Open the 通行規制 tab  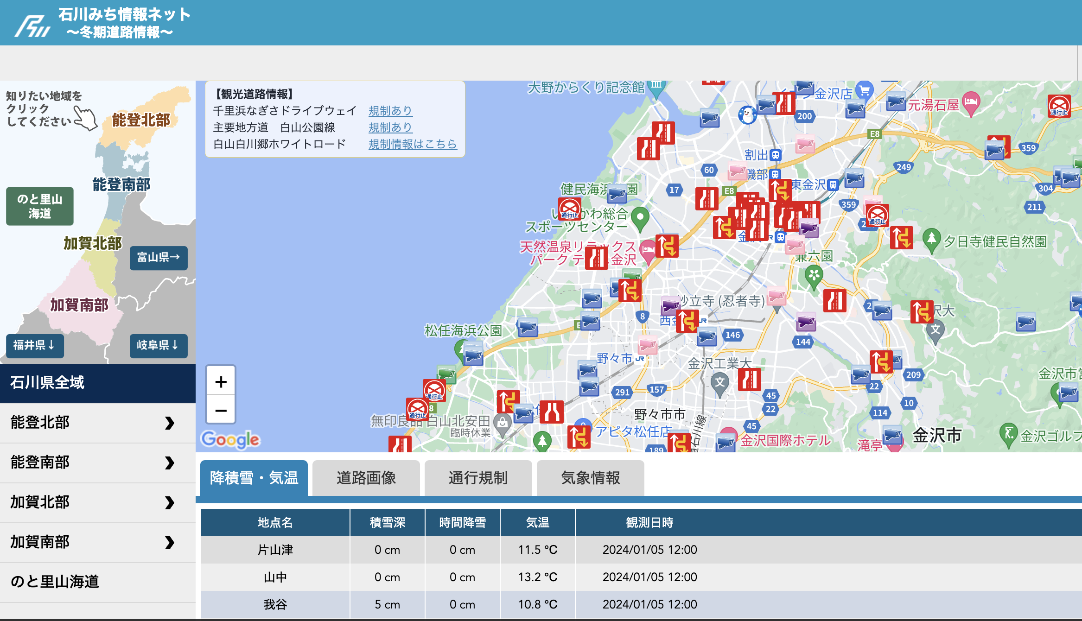[x=478, y=478]
